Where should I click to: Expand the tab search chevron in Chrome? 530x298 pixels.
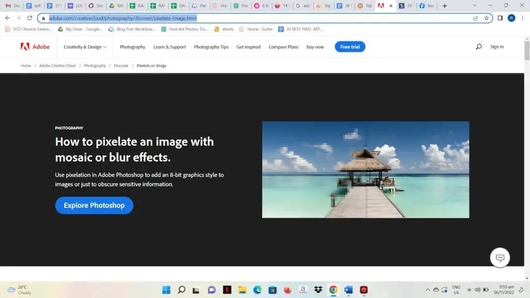474,6
